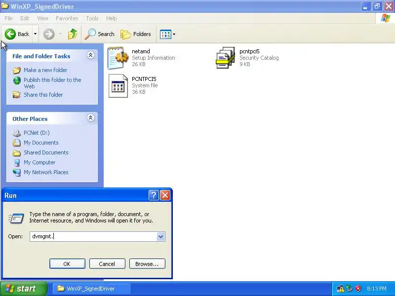Select the pcntpci5 security catalog icon

click(226, 58)
